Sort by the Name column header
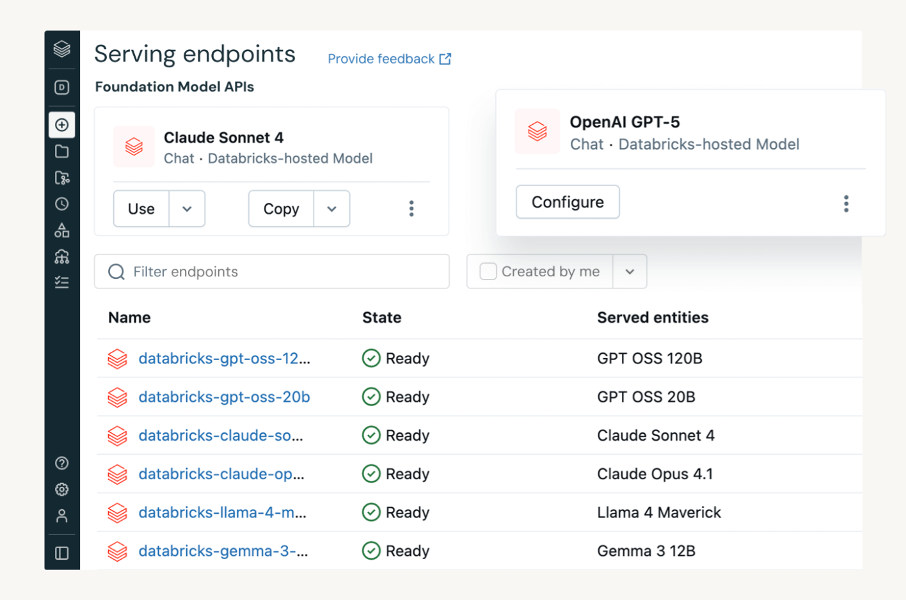The height and width of the screenshot is (600, 906). pyautogui.click(x=129, y=318)
